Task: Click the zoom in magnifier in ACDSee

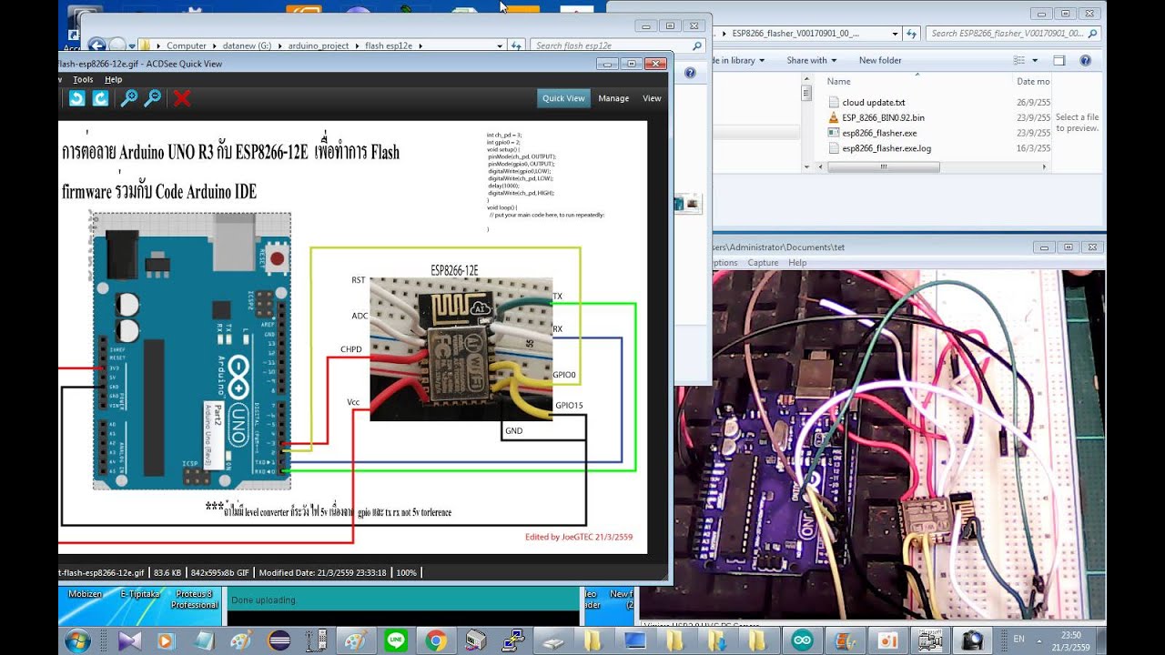Action: (129, 98)
